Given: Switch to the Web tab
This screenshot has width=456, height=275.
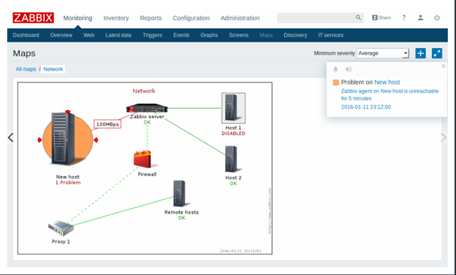Looking at the screenshot, I should coord(88,35).
